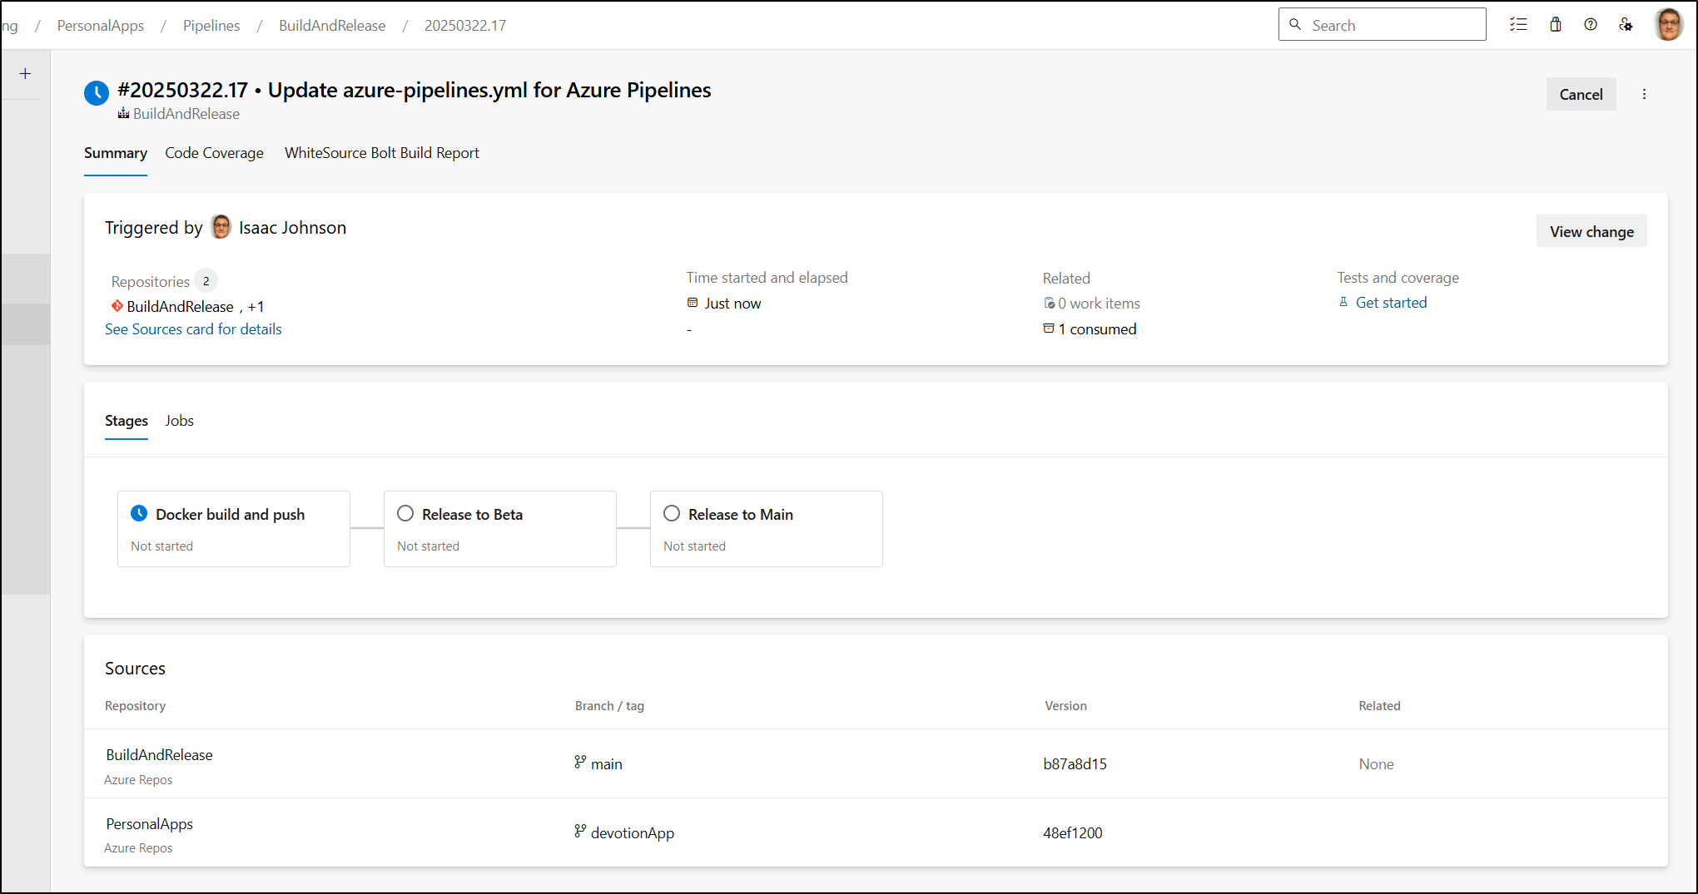Click the Repositories count badge 2
Screen dimensions: 1698x894
click(206, 281)
